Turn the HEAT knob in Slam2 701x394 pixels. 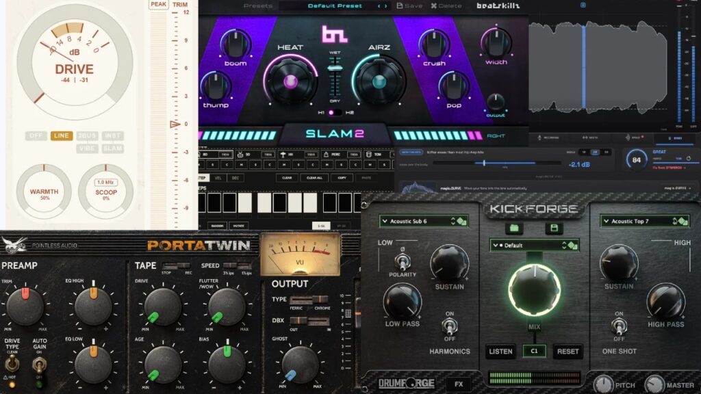point(290,81)
